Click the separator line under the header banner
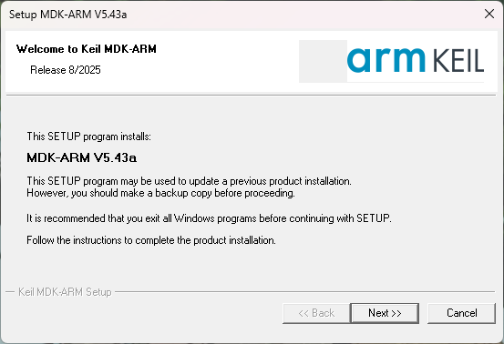The width and height of the screenshot is (504, 344). [251, 95]
